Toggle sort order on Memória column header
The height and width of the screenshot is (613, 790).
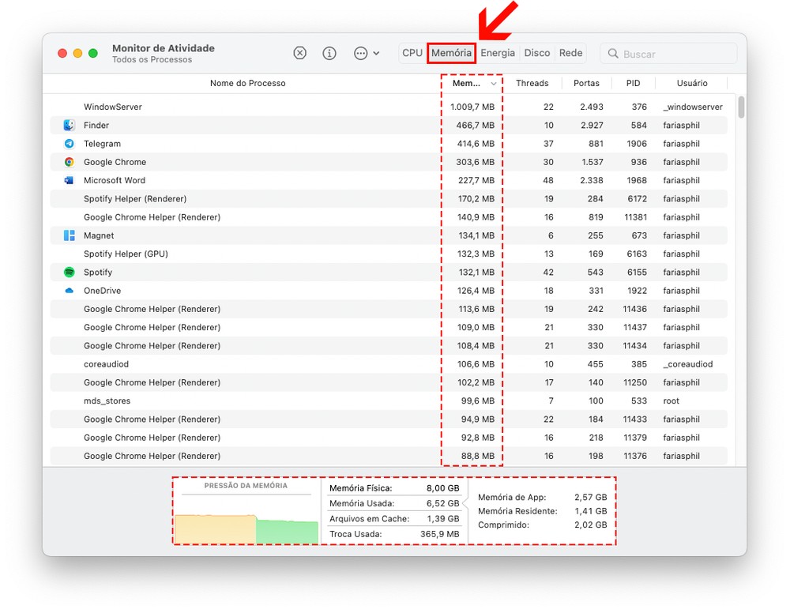[x=472, y=83]
